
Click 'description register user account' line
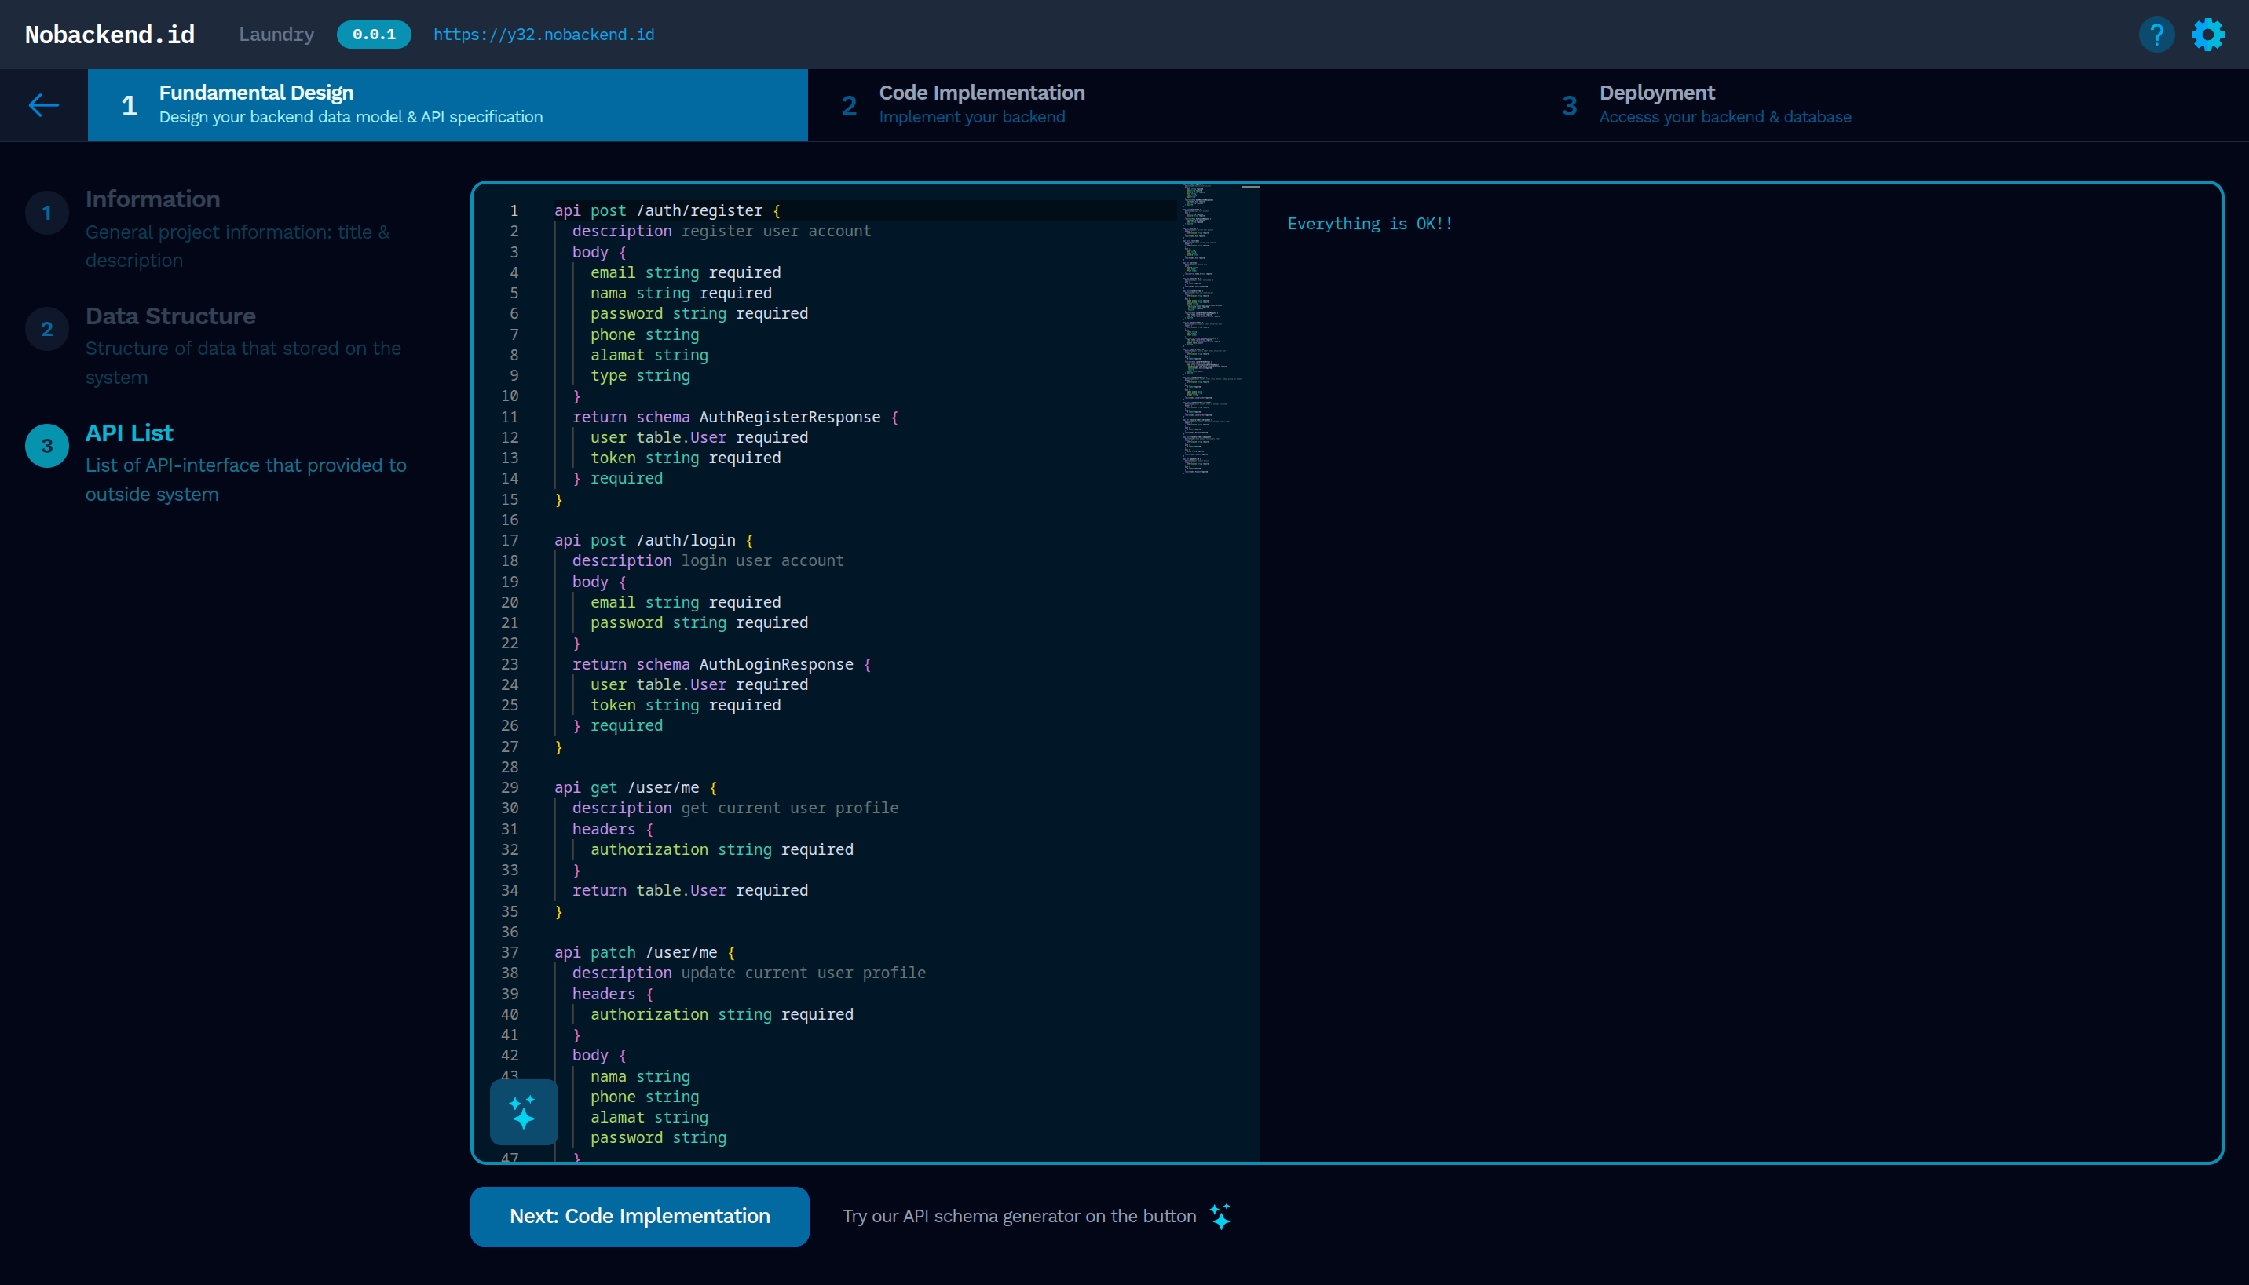721,230
